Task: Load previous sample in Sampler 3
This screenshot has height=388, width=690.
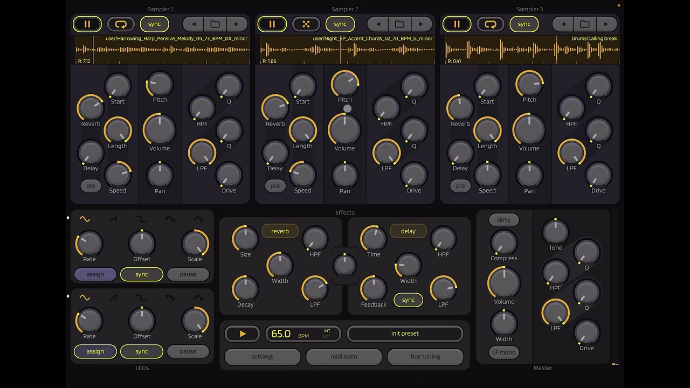Action: [563, 24]
